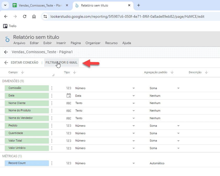Expand the type dropdown for Comissão
This screenshot has height=176, width=220.
[x=134, y=88]
